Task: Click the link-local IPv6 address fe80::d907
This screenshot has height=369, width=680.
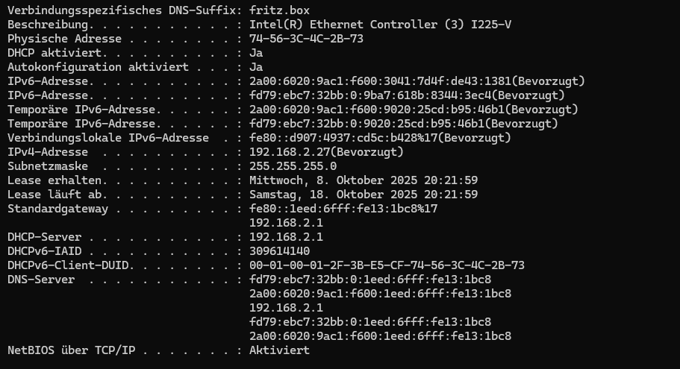Action: (x=380, y=138)
